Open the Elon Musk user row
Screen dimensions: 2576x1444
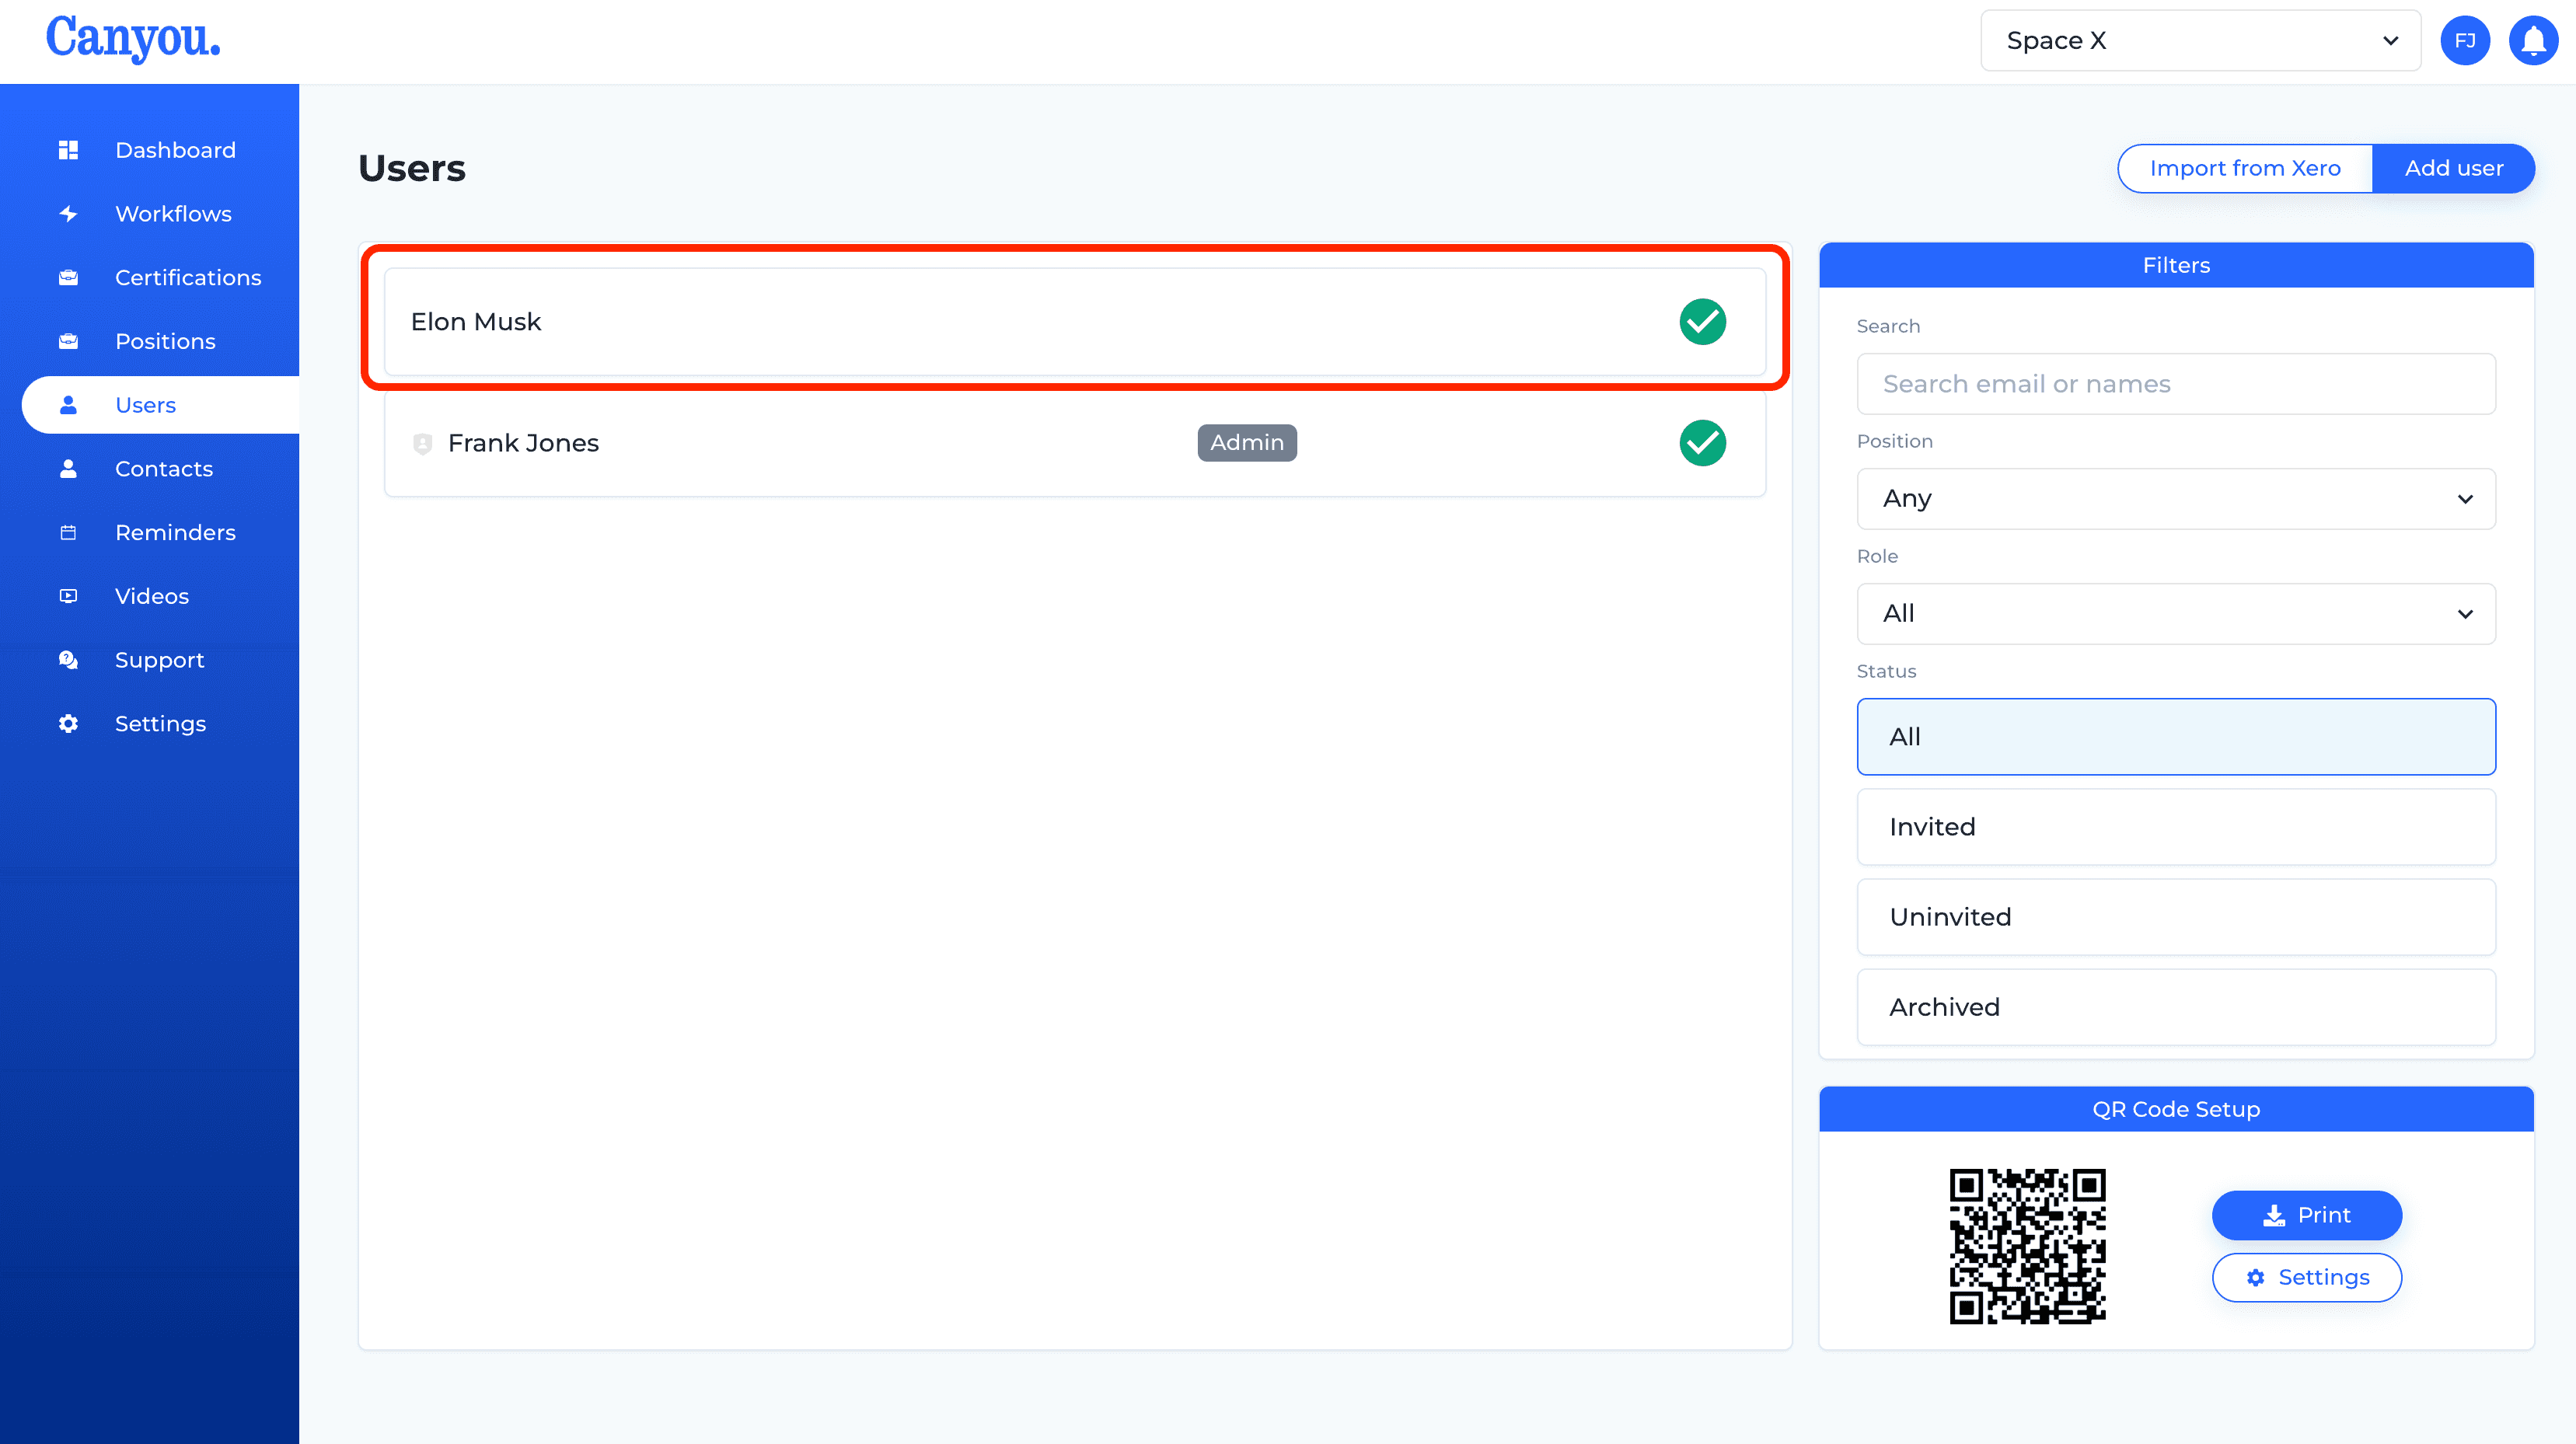coord(1075,322)
